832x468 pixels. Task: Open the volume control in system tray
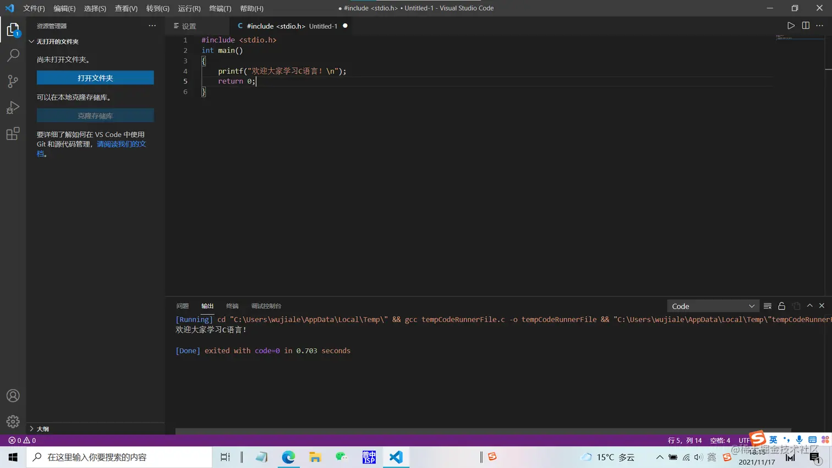point(698,457)
